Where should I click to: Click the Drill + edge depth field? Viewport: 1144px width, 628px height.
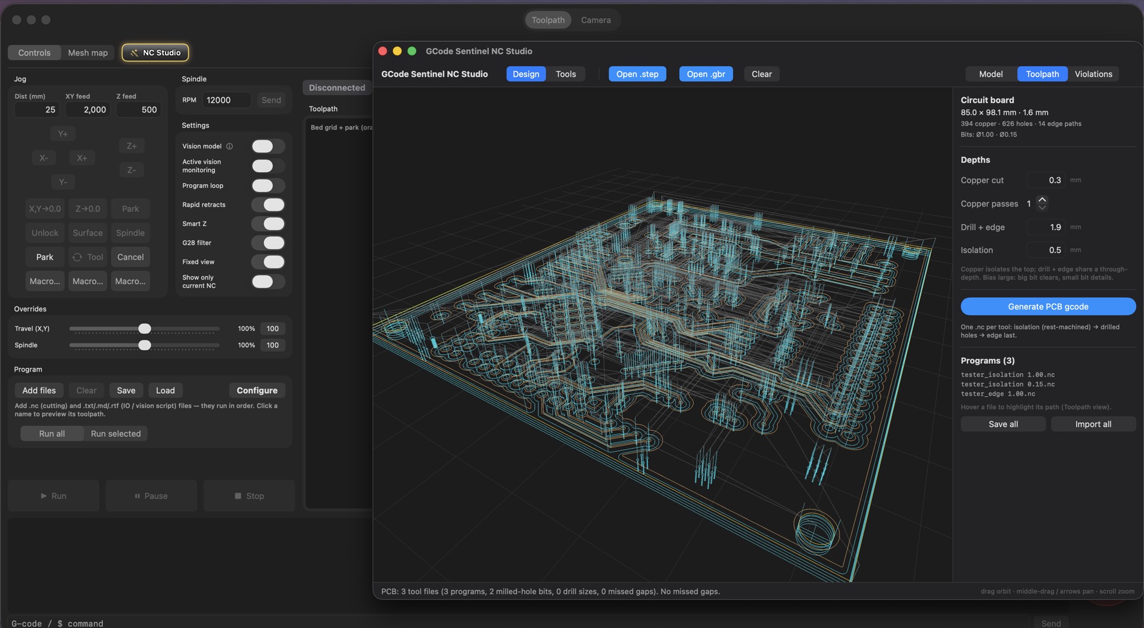pyautogui.click(x=1046, y=227)
